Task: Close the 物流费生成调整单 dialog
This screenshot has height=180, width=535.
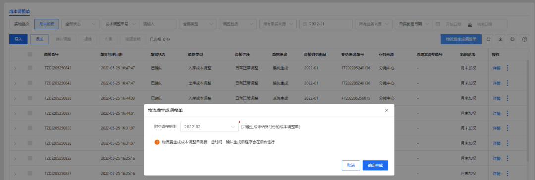Action: [x=386, y=110]
